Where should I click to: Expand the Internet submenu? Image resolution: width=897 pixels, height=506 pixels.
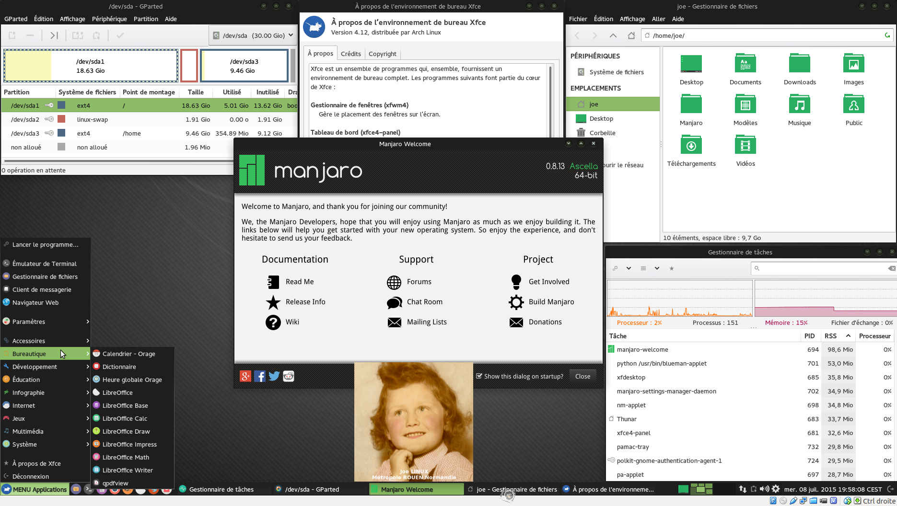[x=46, y=405]
